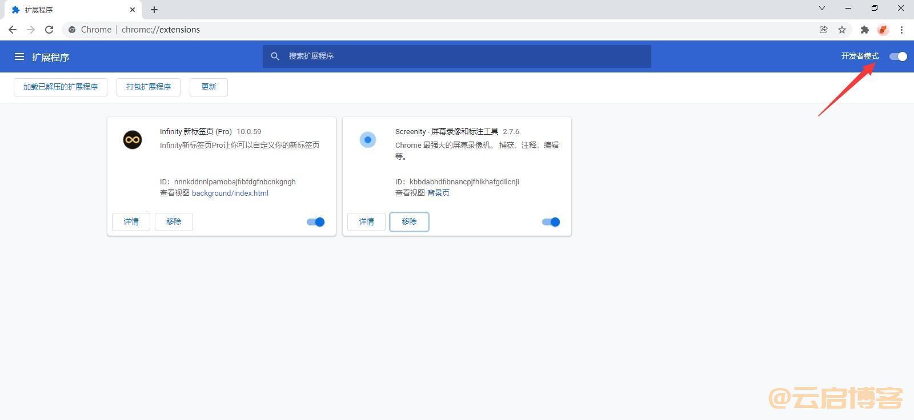Click the Screenity version 2.7.6

pos(511,131)
